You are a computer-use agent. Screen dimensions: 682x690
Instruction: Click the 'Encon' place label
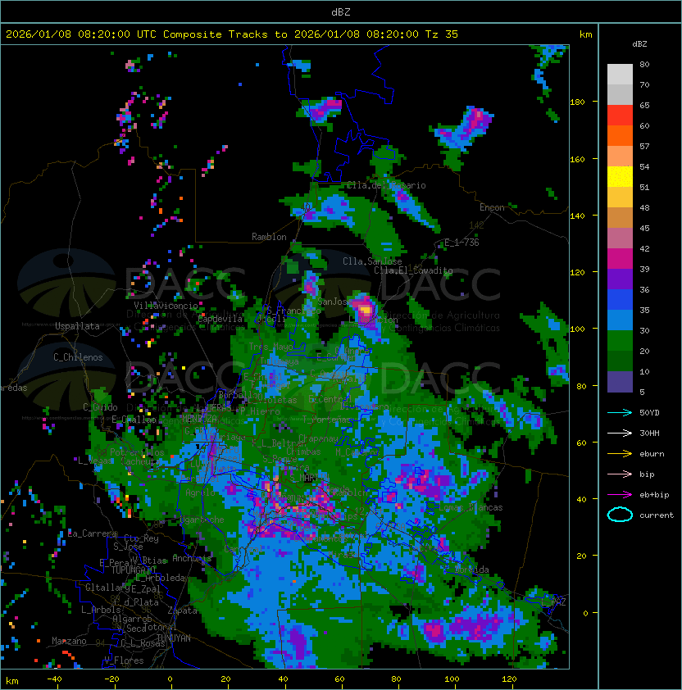[x=492, y=207]
